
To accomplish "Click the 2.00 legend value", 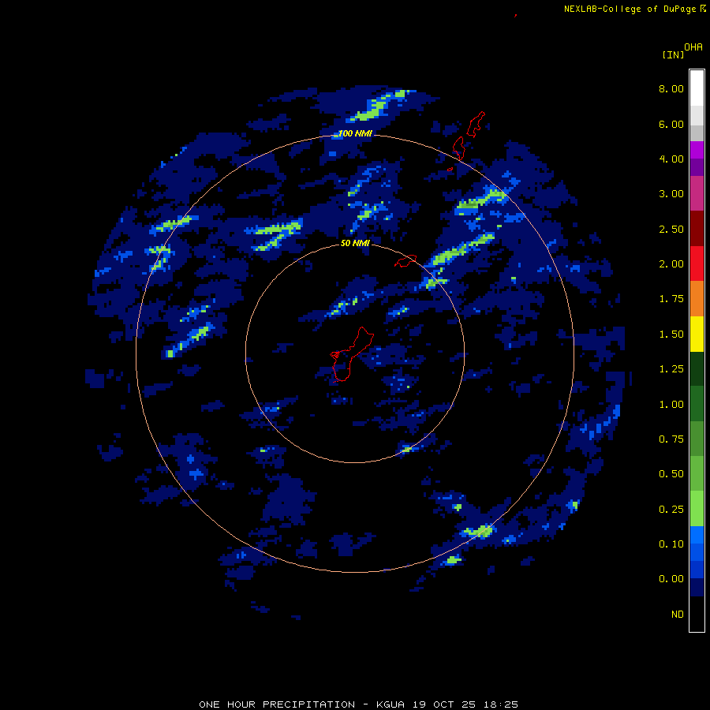I will (x=671, y=264).
